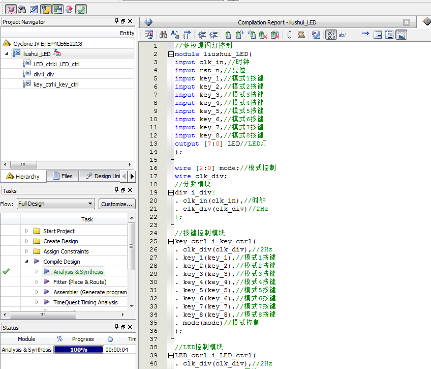Viewport: 431px width, 369px height.
Task: Click the yellow note hierarchy icon in top toolbar
Action: 46,9
